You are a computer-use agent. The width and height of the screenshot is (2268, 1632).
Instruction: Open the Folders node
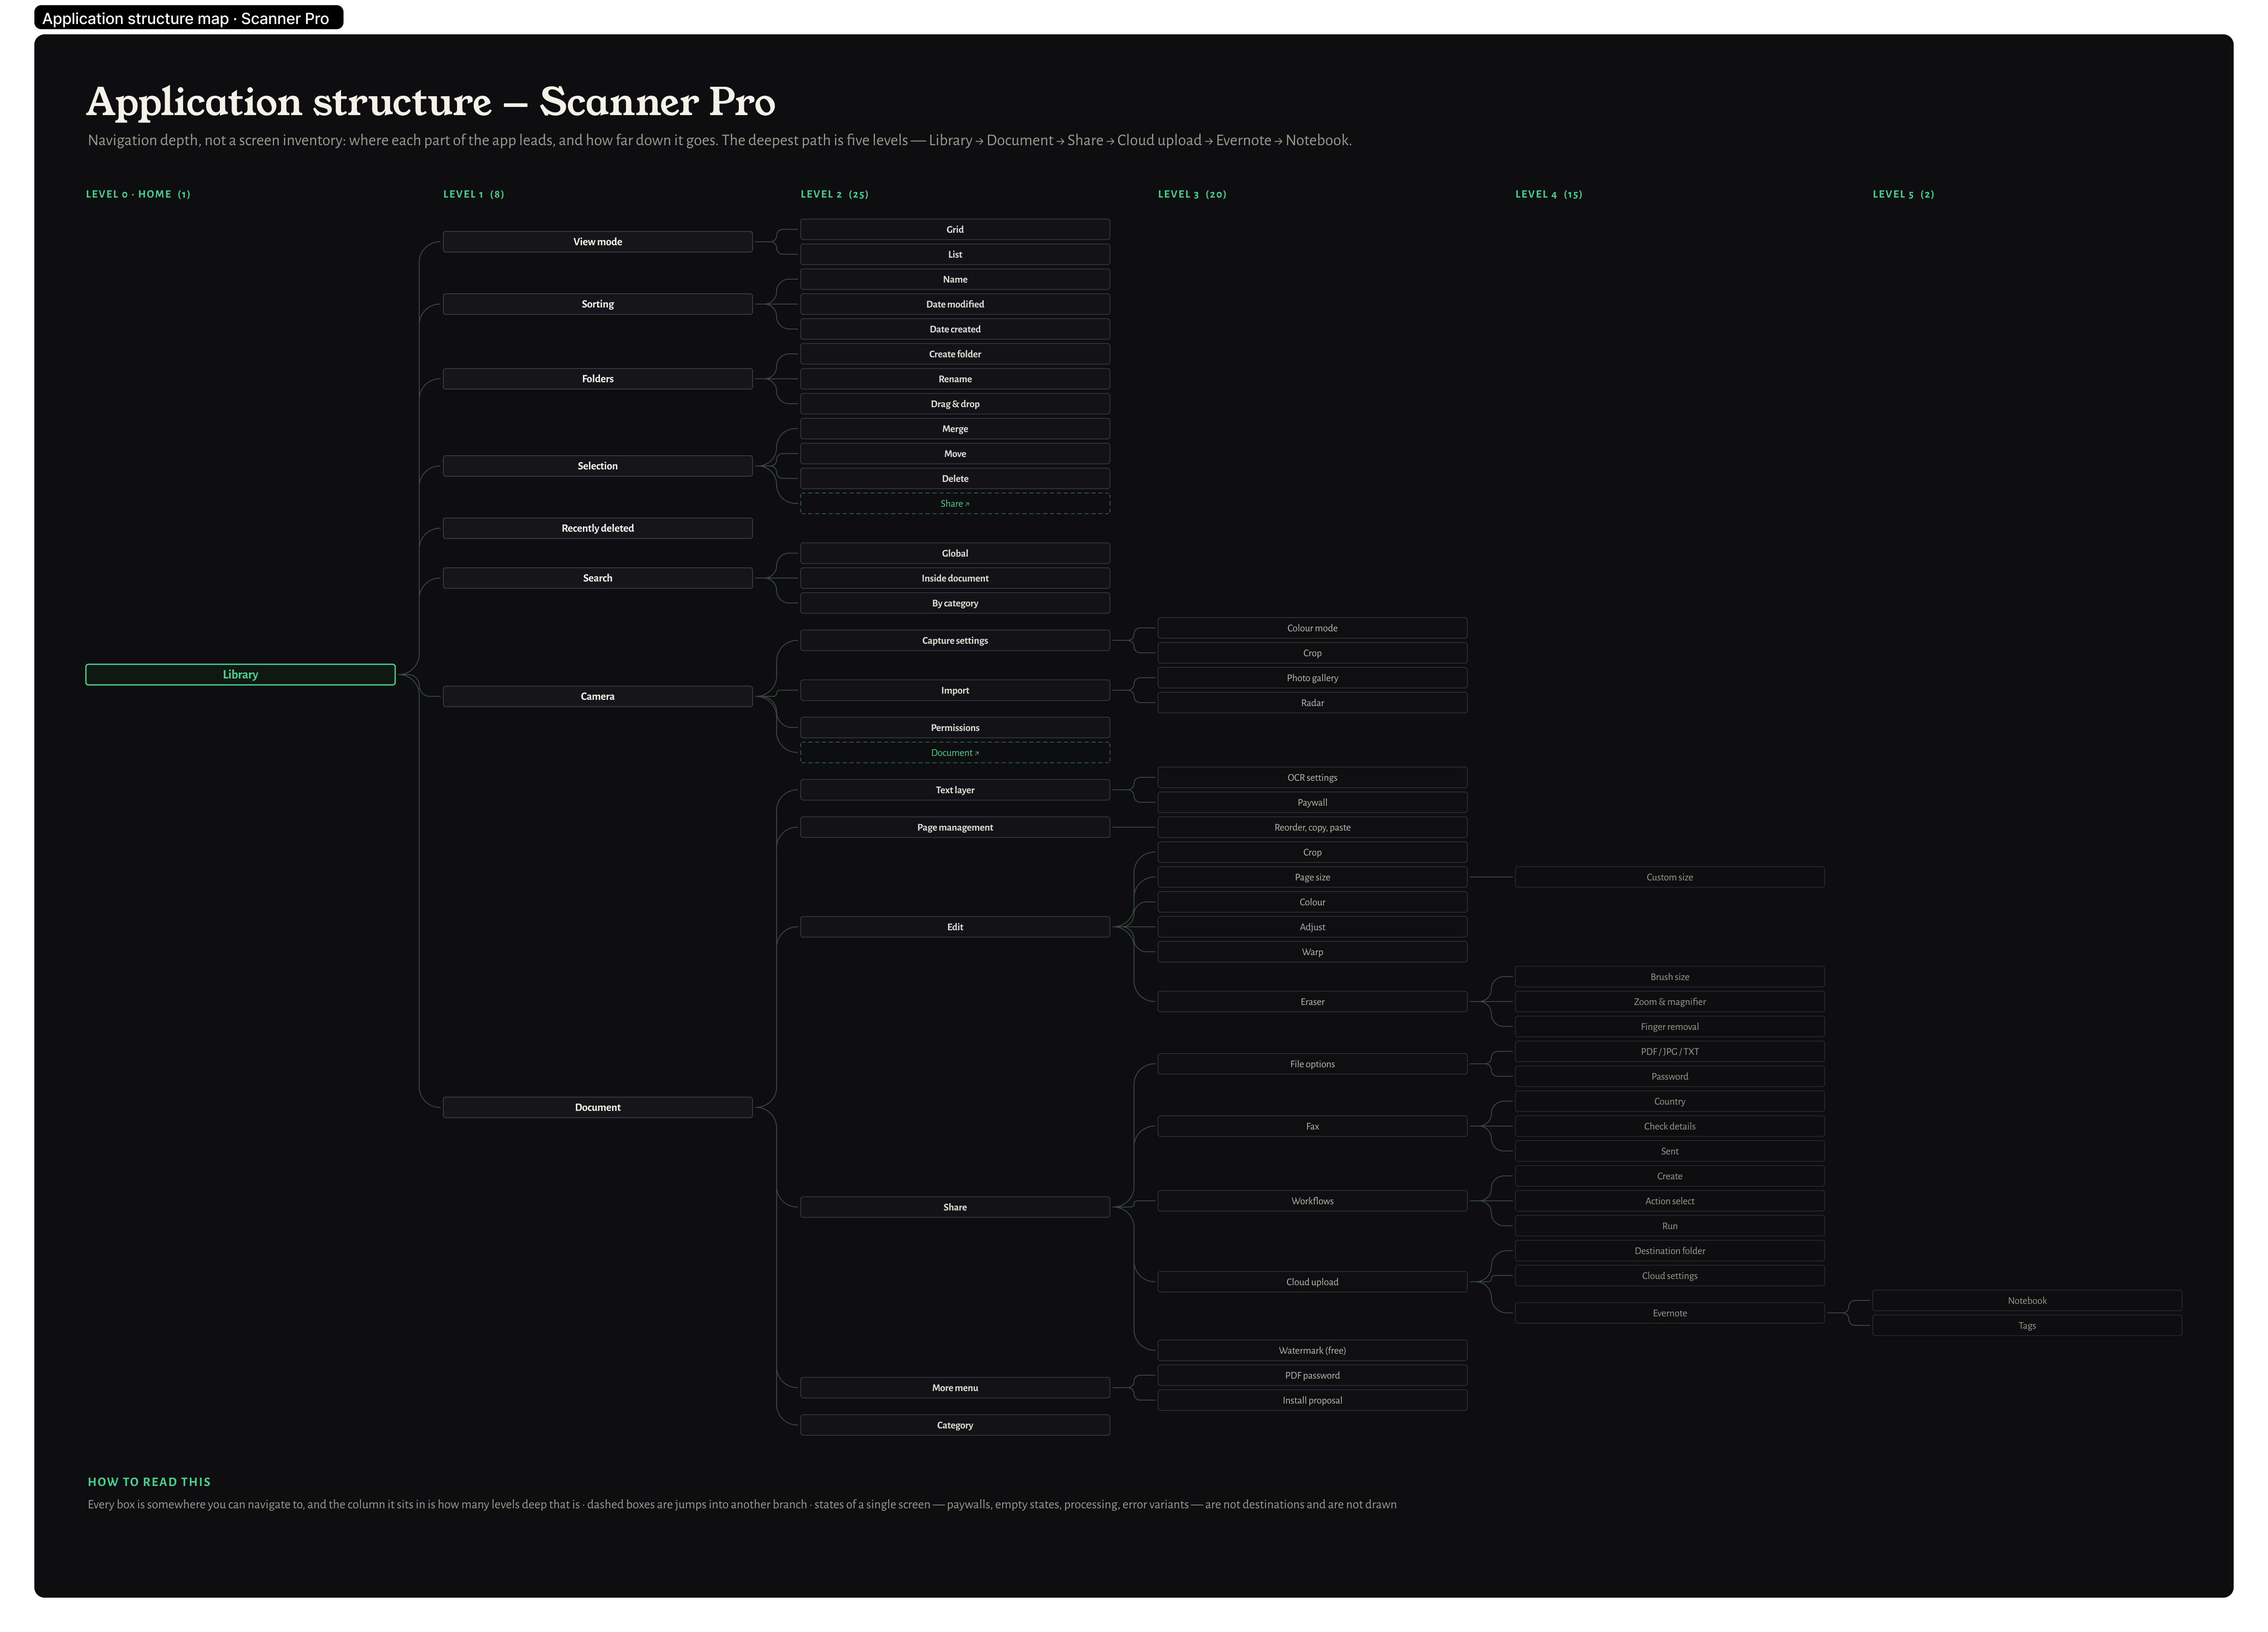(x=597, y=379)
